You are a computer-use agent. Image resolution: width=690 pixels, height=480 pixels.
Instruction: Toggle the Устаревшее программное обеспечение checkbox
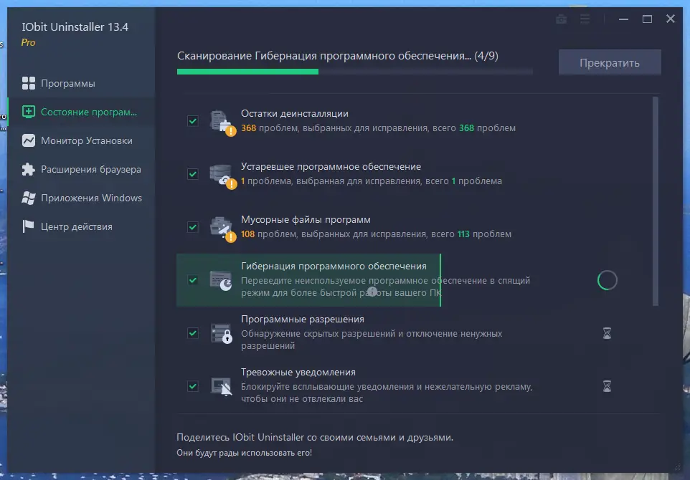click(x=192, y=174)
